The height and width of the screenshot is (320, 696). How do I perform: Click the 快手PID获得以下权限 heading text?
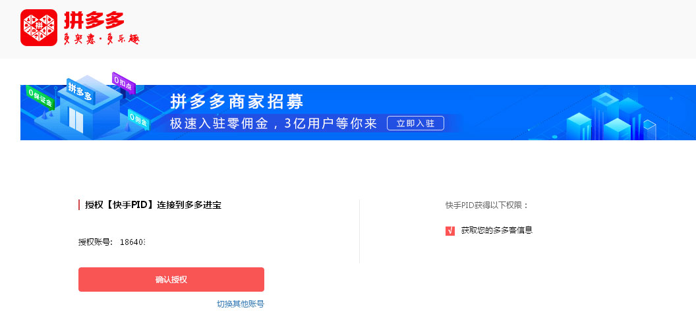click(487, 205)
